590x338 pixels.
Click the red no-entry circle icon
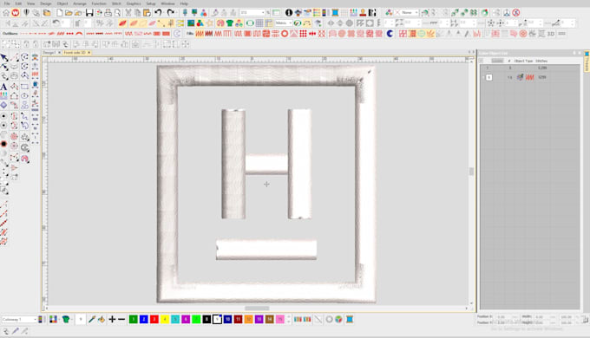tap(516, 13)
